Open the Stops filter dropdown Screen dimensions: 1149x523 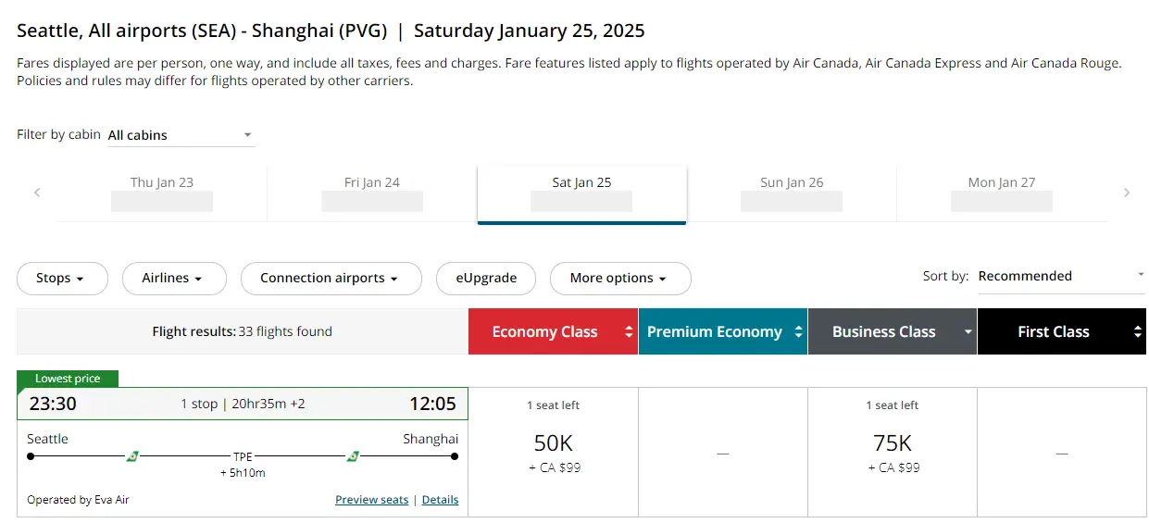pyautogui.click(x=62, y=279)
